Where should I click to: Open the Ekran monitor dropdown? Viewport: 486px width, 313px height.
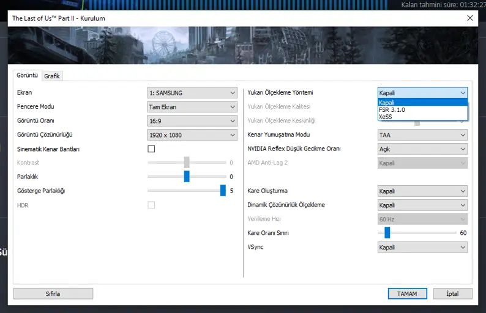point(192,93)
